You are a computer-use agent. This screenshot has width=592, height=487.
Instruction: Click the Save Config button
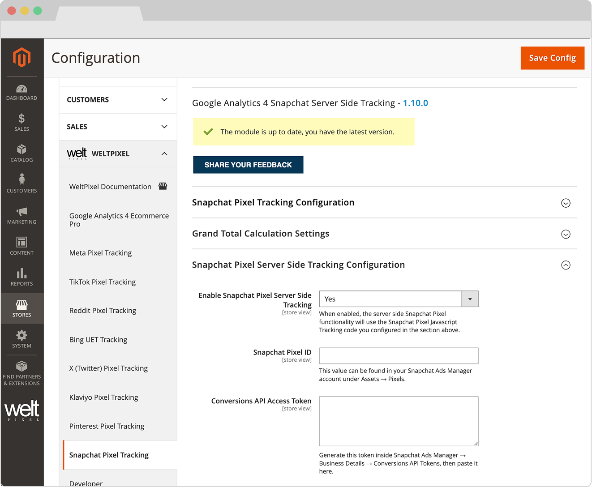point(552,58)
